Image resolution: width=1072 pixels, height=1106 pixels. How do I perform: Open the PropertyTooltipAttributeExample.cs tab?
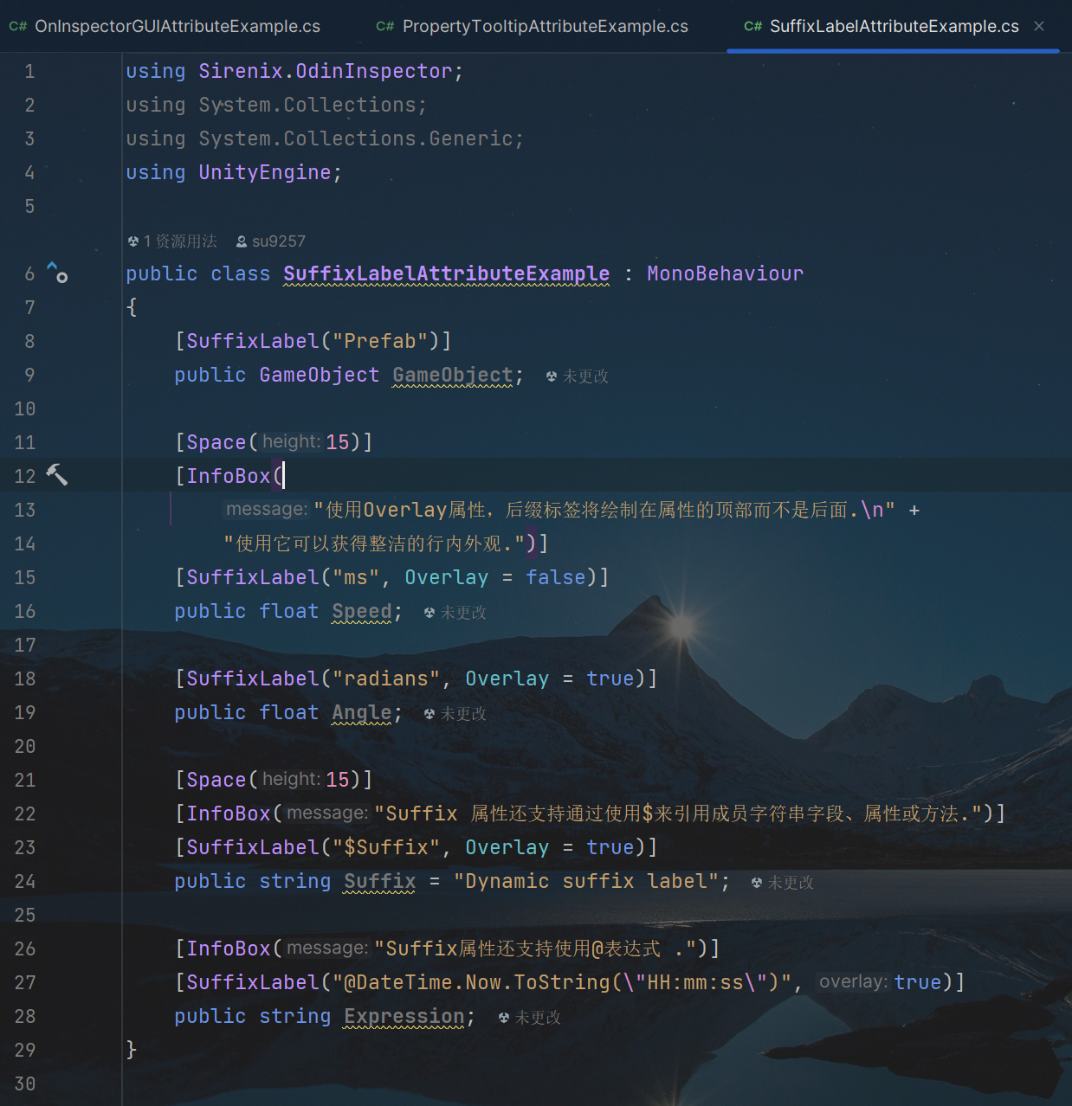click(545, 27)
